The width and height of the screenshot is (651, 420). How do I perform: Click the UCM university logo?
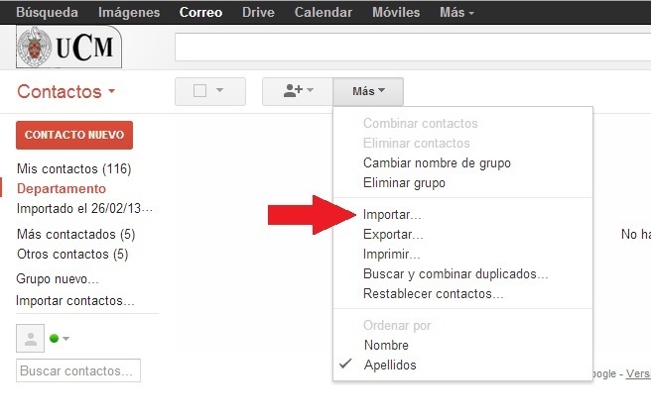68,47
